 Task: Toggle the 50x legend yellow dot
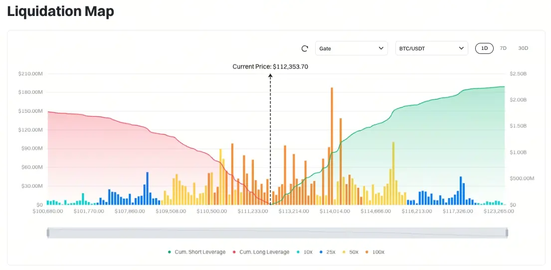[x=344, y=252]
